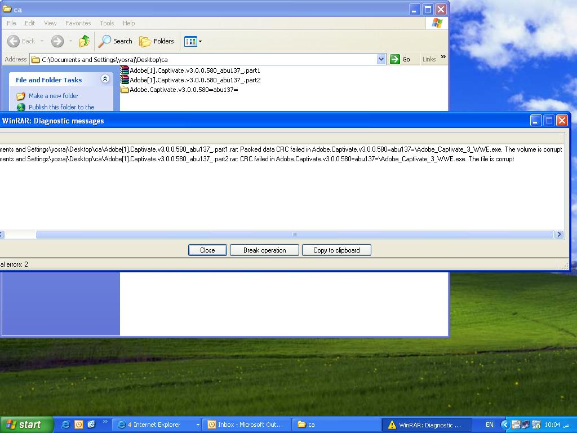Launch Internet Explorer from Quick Launch

66,425
